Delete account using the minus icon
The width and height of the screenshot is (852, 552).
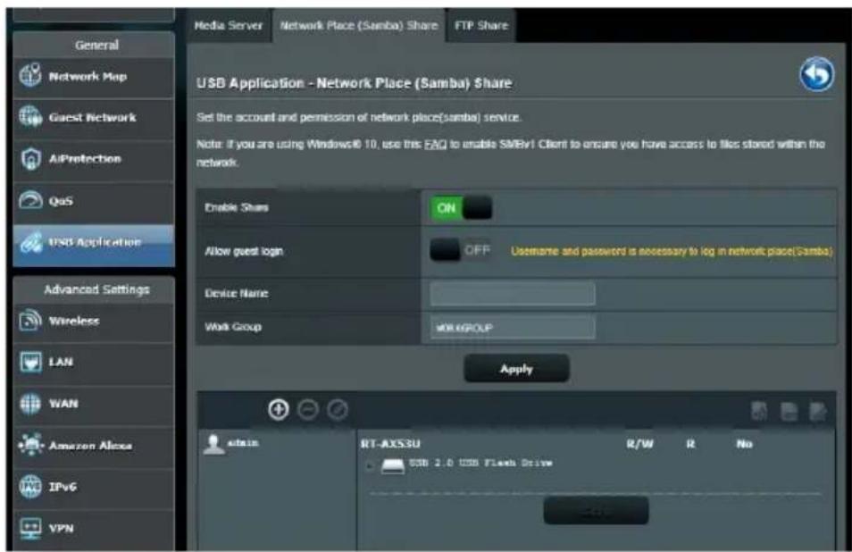coord(307,410)
